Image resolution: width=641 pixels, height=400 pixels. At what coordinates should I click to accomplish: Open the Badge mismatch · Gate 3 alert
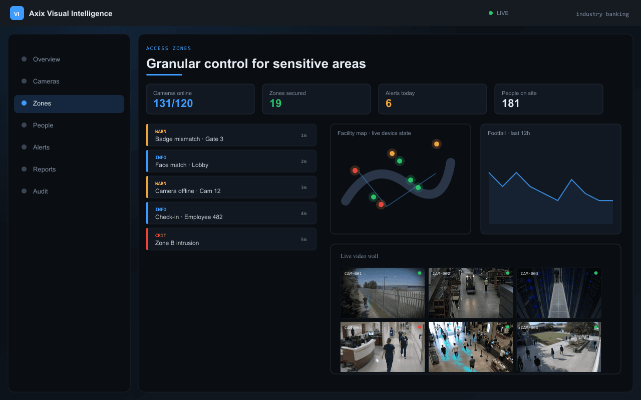[231, 135]
